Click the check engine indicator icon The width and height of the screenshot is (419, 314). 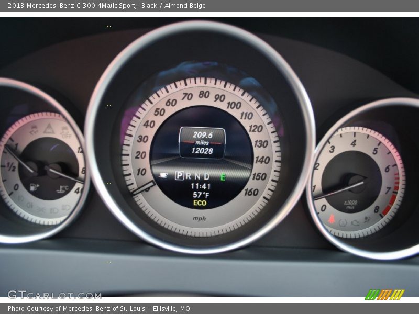click(x=355, y=222)
